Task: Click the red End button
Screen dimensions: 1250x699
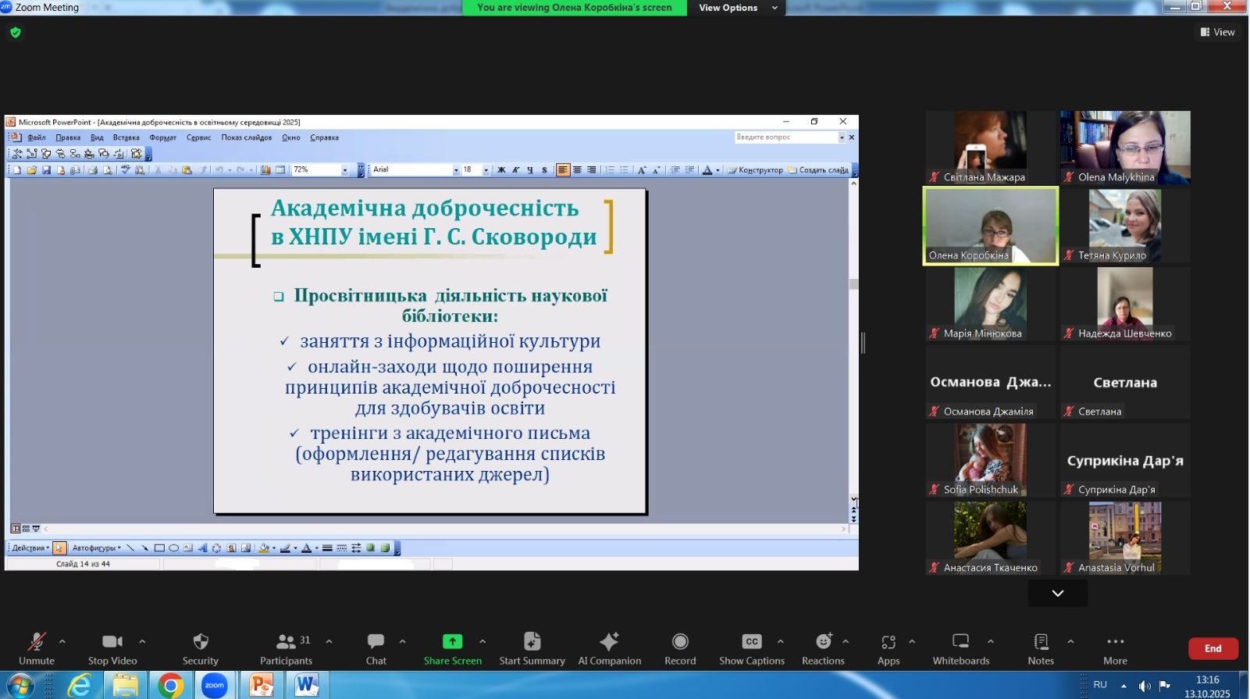Action: pyautogui.click(x=1213, y=648)
